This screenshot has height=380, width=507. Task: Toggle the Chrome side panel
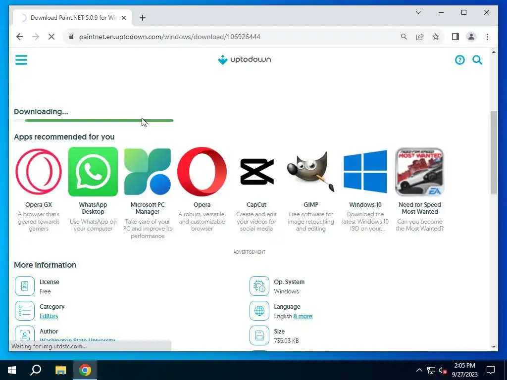(x=456, y=37)
